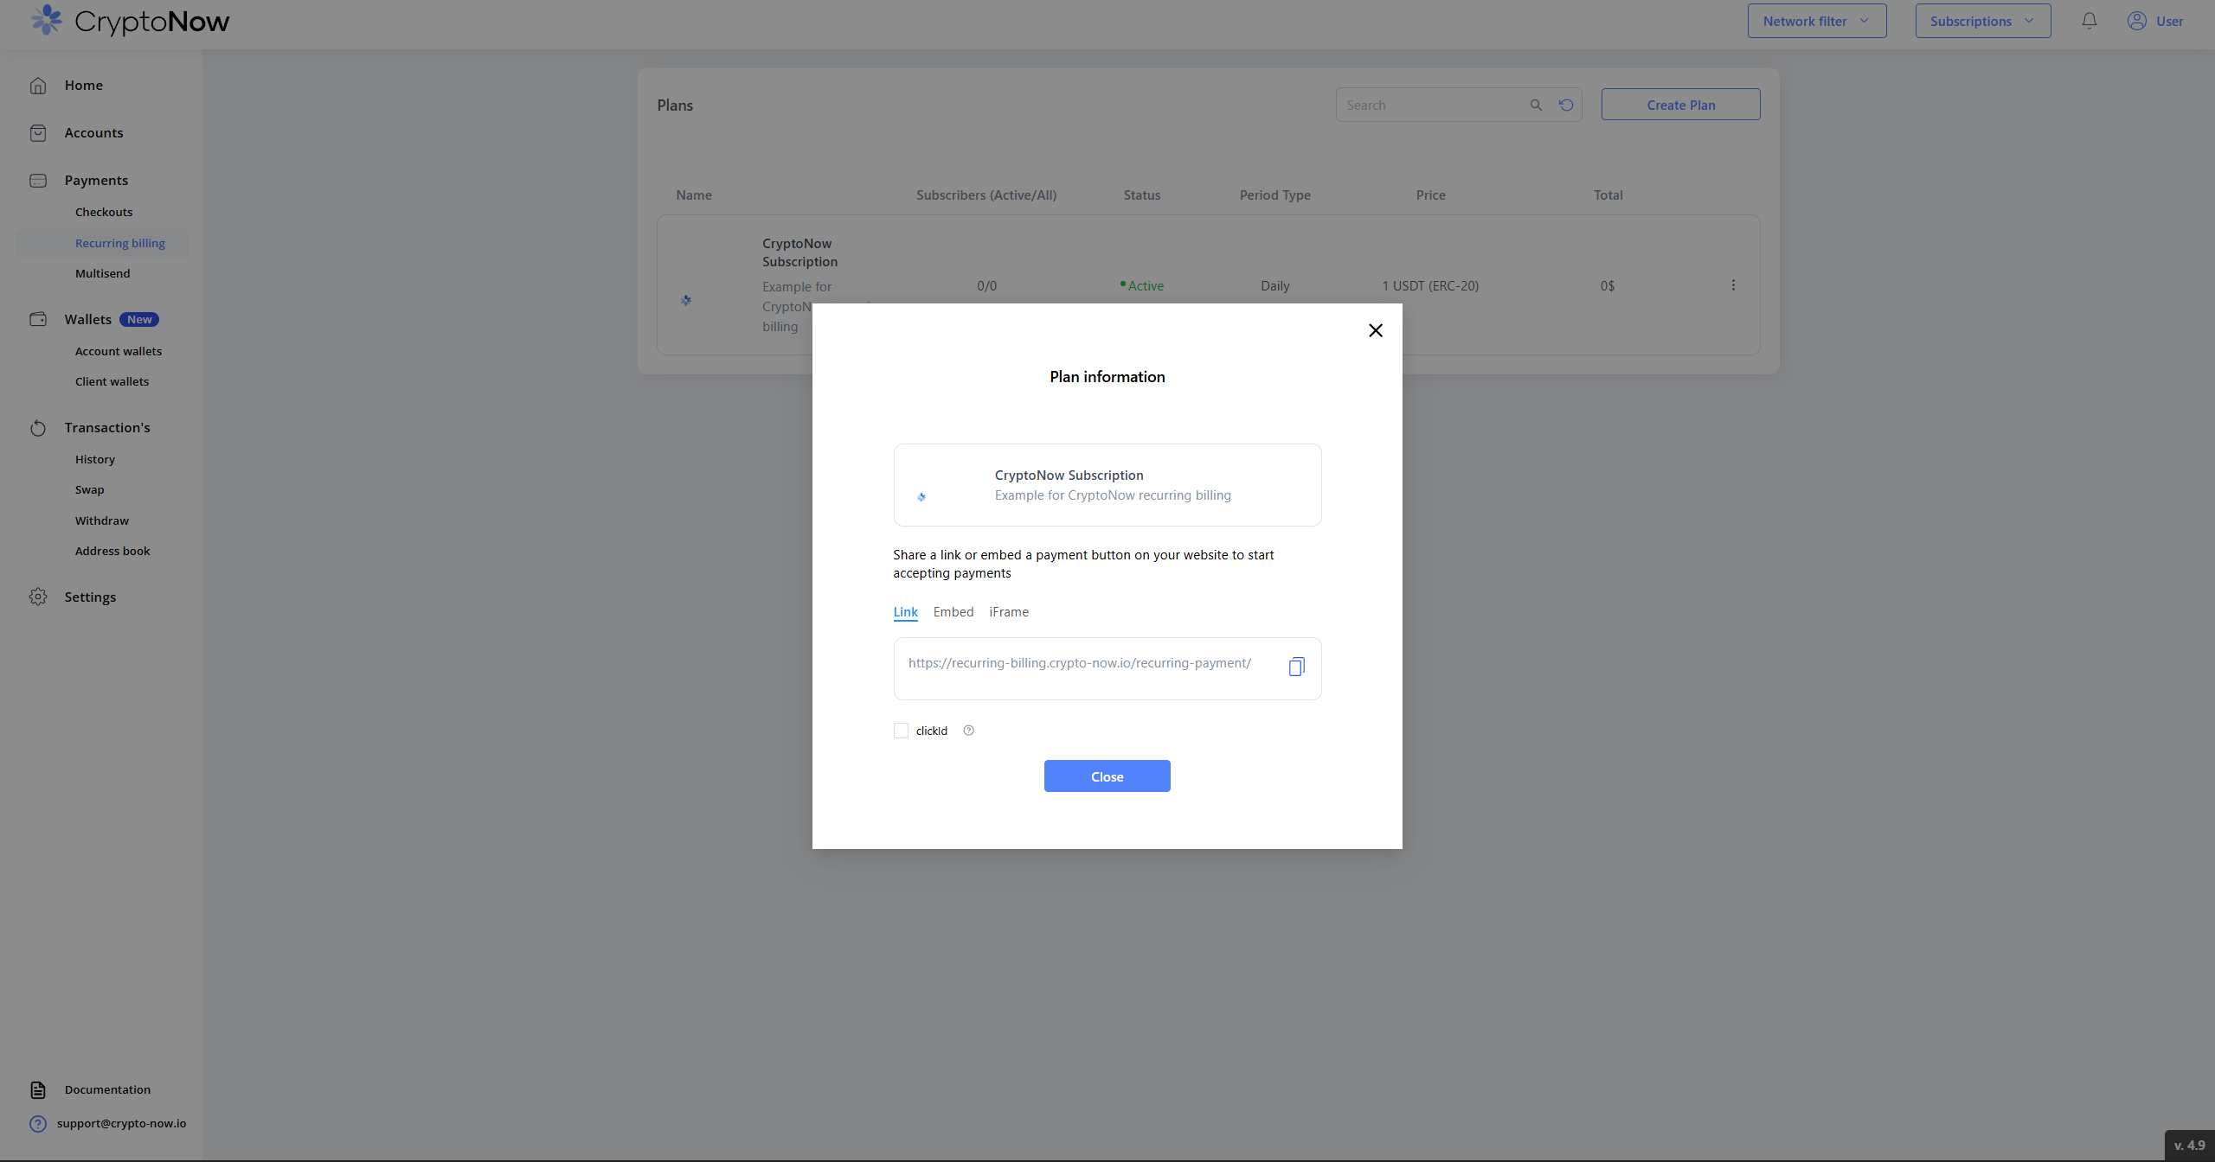Refresh the plans list
The width and height of the screenshot is (2215, 1162).
1566,105
